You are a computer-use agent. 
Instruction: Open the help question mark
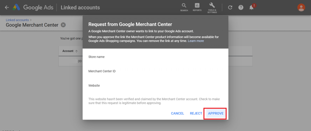point(241,8)
